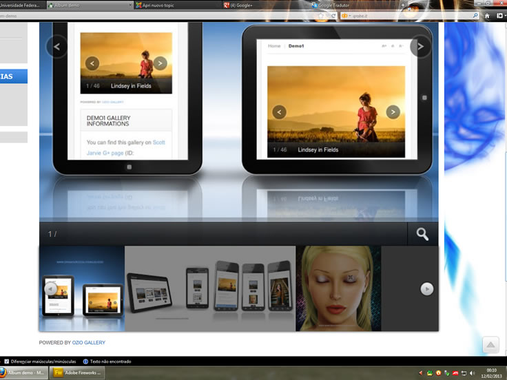Close the Album demo tab
Image resolution: width=507 pixels, height=380 pixels.
point(130,6)
